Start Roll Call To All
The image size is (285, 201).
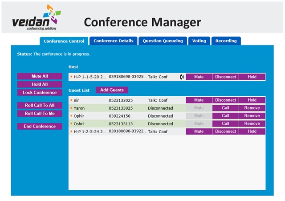click(x=40, y=105)
